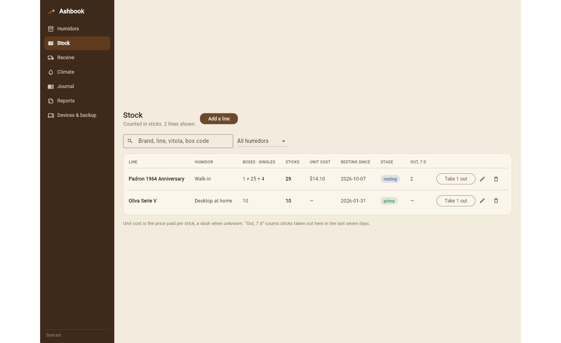Click the Add a line button
Screen dimensions: 561x343
(219, 119)
